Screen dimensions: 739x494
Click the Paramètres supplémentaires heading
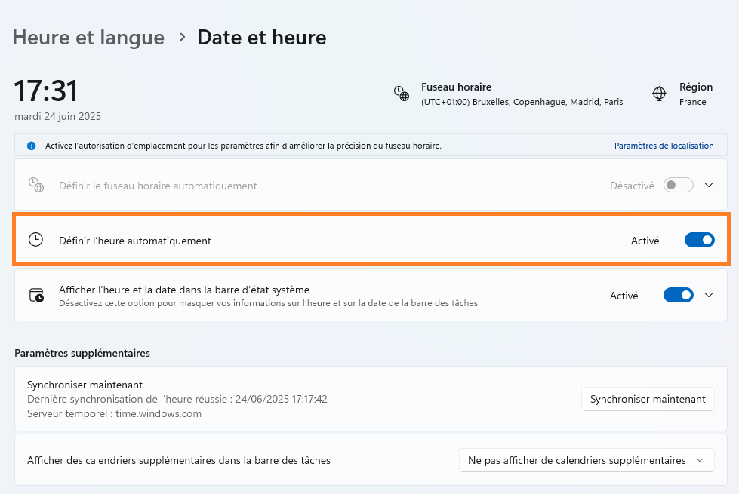click(82, 353)
